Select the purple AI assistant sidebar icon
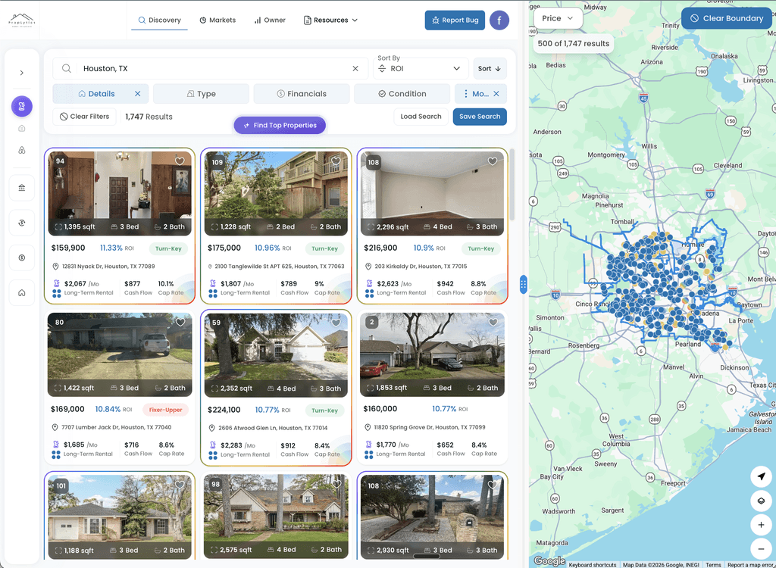The image size is (776, 568). click(22, 106)
